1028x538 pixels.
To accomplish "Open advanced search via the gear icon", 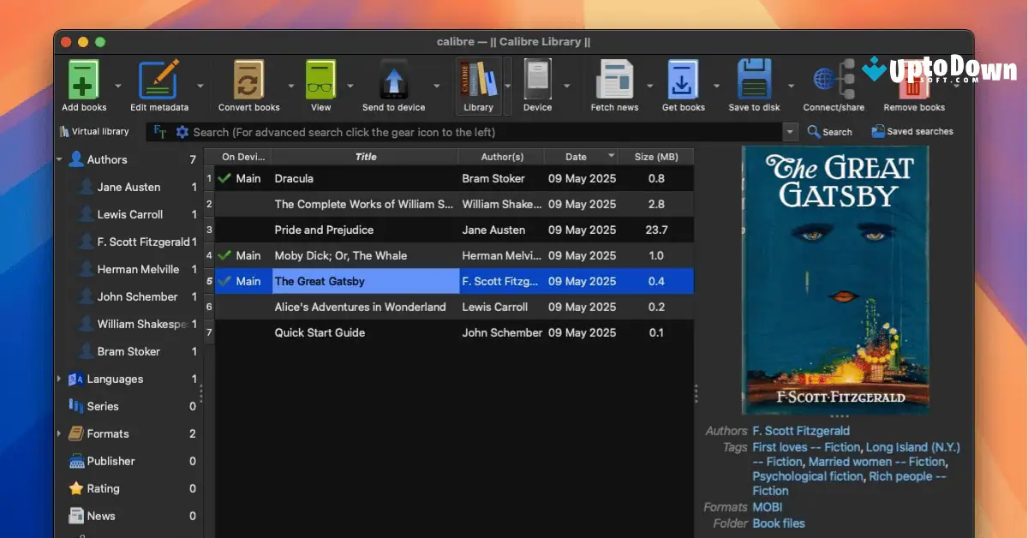I will pyautogui.click(x=182, y=131).
